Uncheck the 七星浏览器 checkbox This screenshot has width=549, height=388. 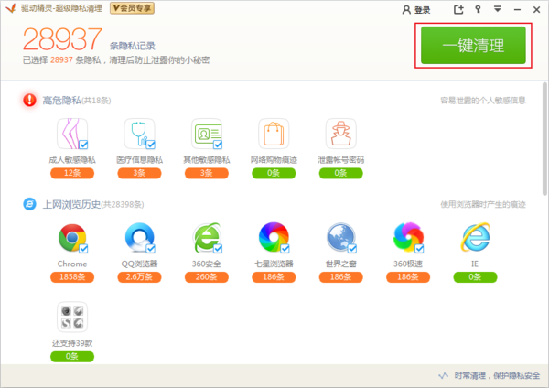pyautogui.click(x=285, y=249)
